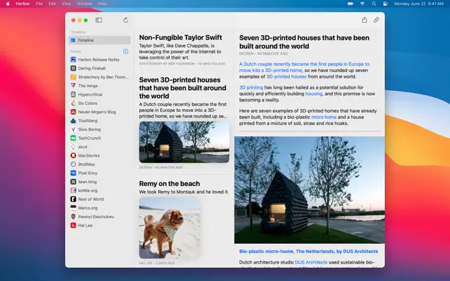The height and width of the screenshot is (281, 450).
Task: Click the battery status in menu bar
Action: click(350, 3)
